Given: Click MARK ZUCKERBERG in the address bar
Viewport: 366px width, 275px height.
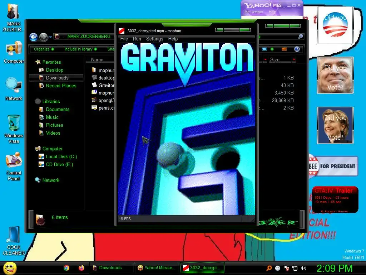Looking at the screenshot, I should 89,36.
